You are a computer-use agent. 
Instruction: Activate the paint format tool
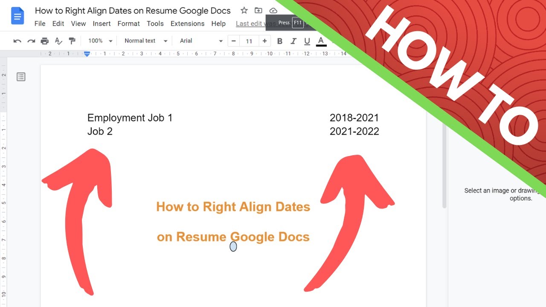coord(72,41)
